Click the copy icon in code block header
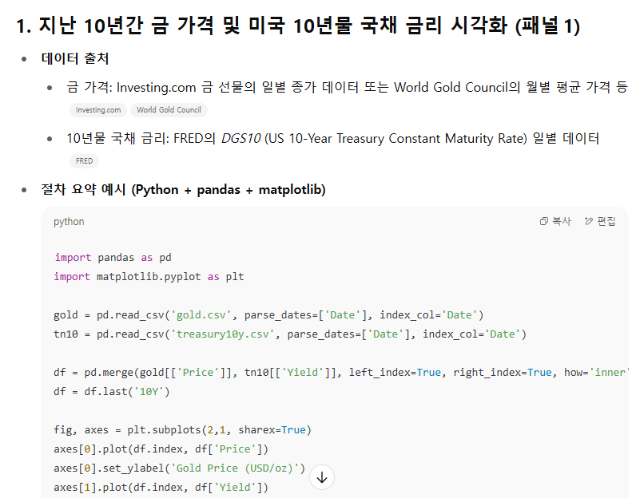 544,222
